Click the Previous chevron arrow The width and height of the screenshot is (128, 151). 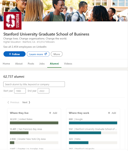coord(8,102)
